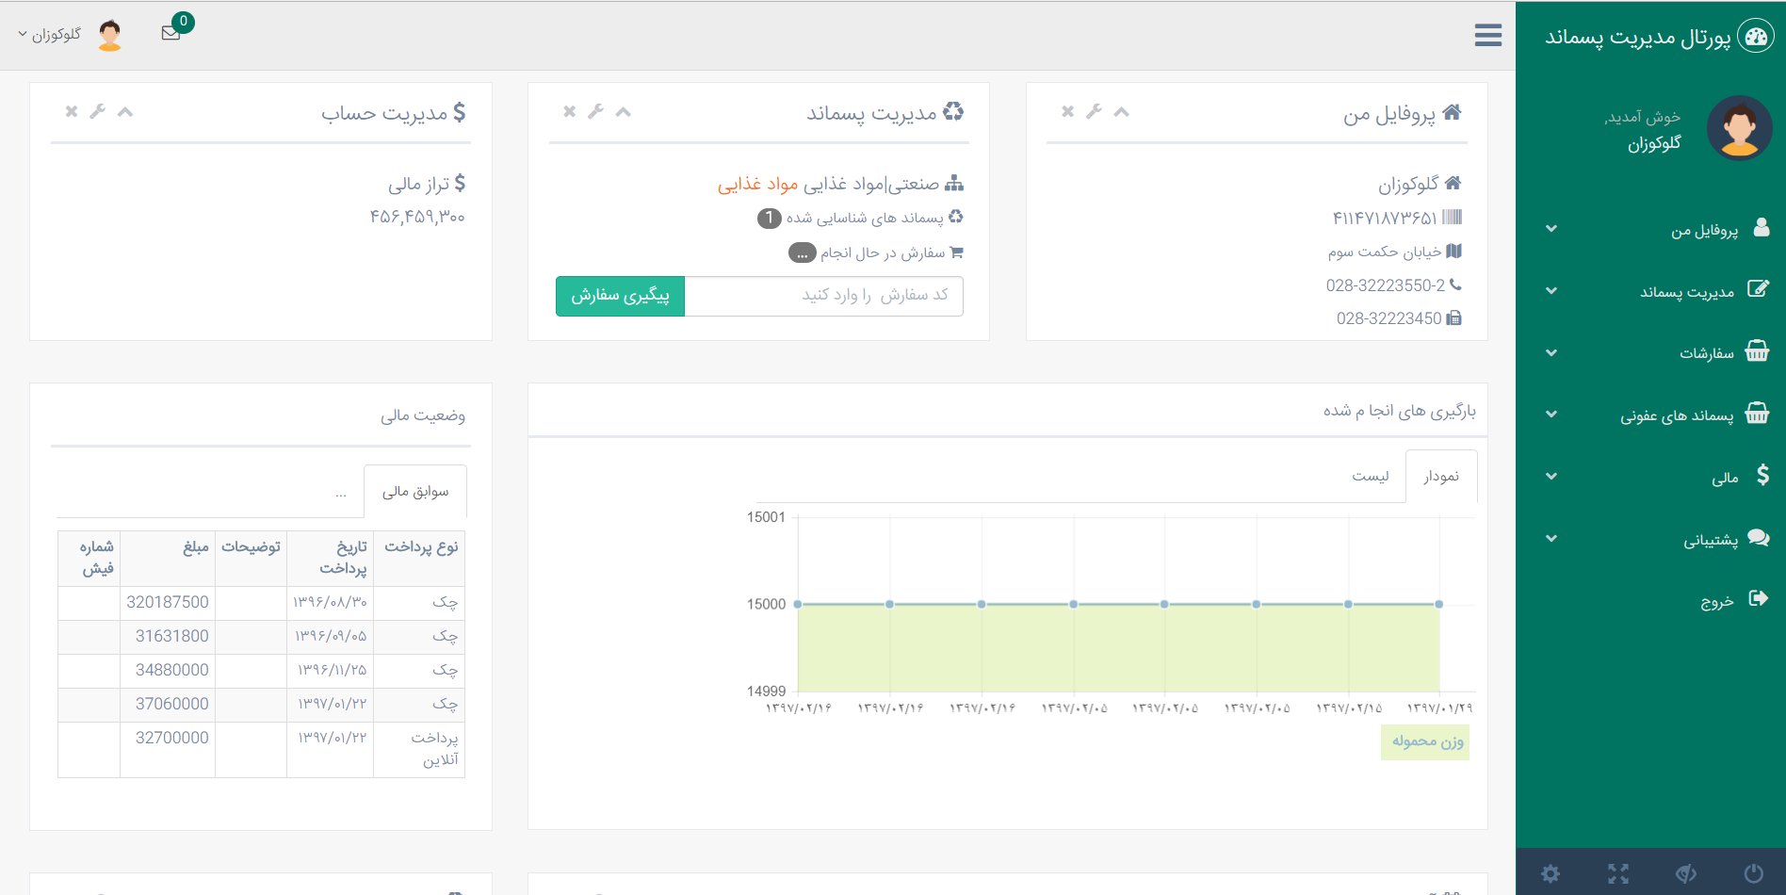Select the سوابق مالی tab
Image resolution: width=1786 pixels, height=895 pixels.
point(415,492)
